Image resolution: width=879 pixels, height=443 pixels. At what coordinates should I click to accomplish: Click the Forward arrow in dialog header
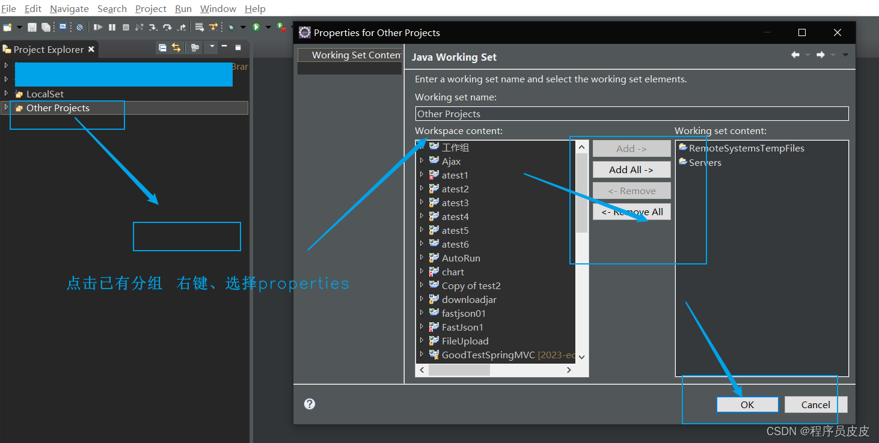tap(821, 55)
